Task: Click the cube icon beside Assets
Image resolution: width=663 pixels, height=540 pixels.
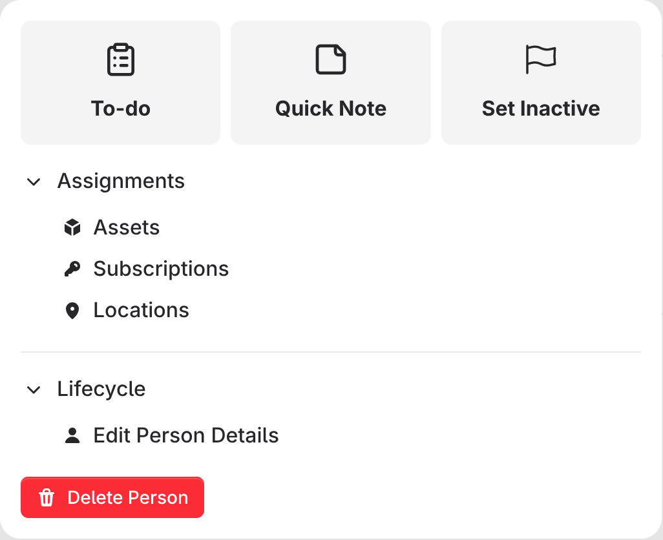Action: 72,227
